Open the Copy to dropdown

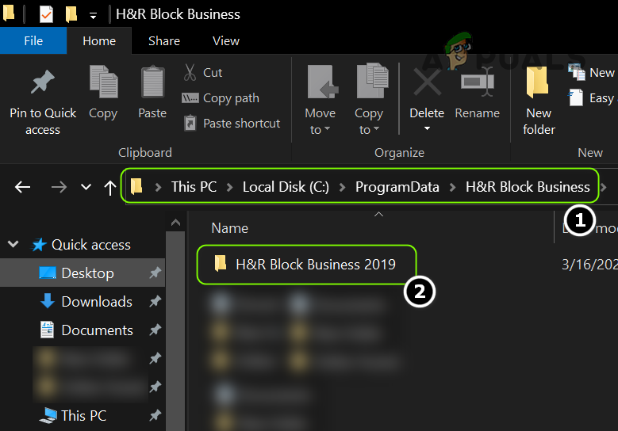[x=369, y=130]
